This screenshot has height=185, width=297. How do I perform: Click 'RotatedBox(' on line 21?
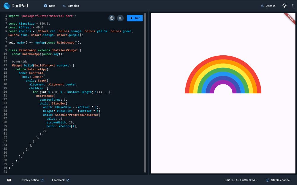pos(46,96)
